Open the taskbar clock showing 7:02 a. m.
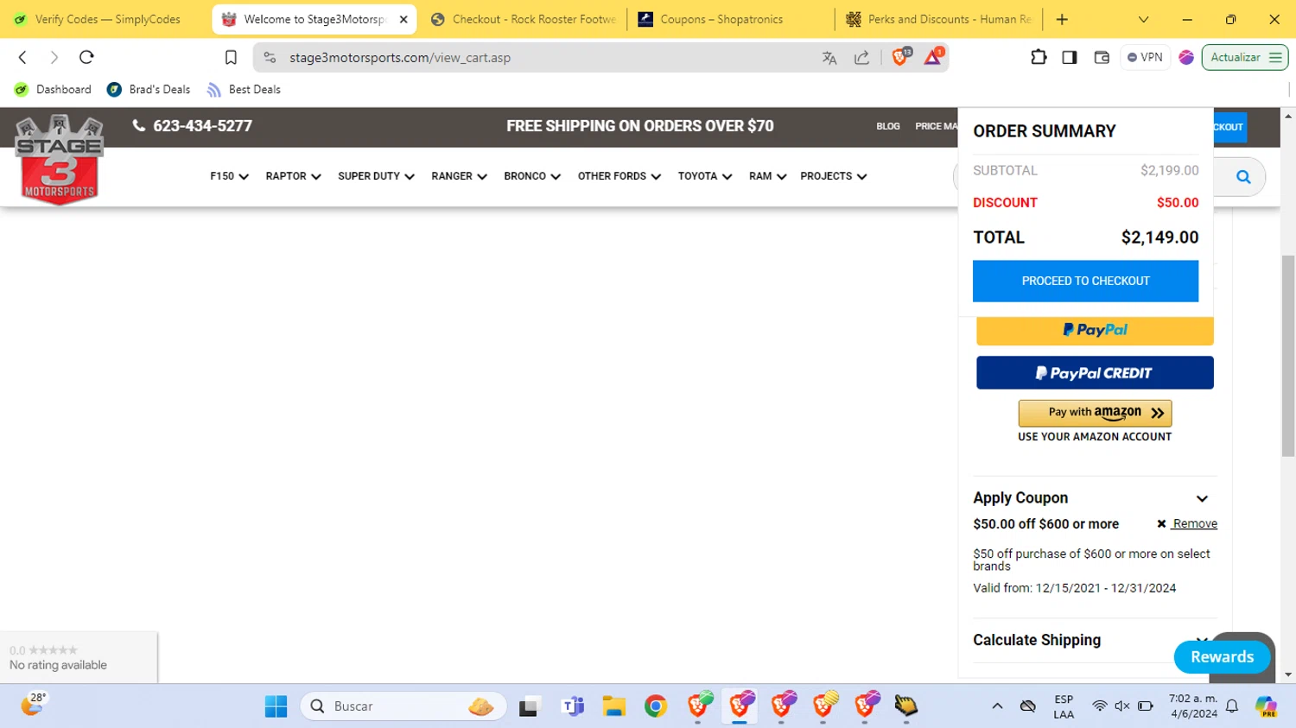The width and height of the screenshot is (1296, 728). 1193,706
